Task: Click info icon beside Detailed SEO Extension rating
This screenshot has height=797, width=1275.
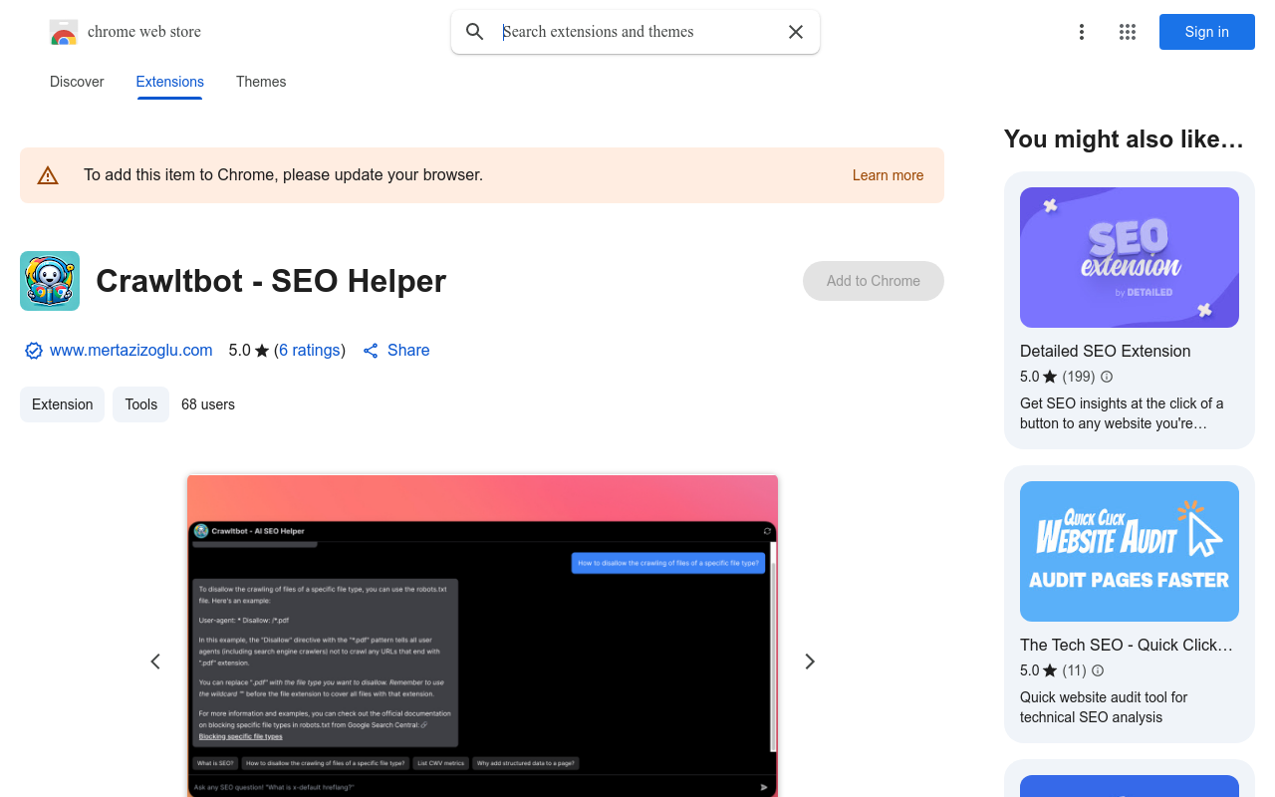Action: point(1107,377)
